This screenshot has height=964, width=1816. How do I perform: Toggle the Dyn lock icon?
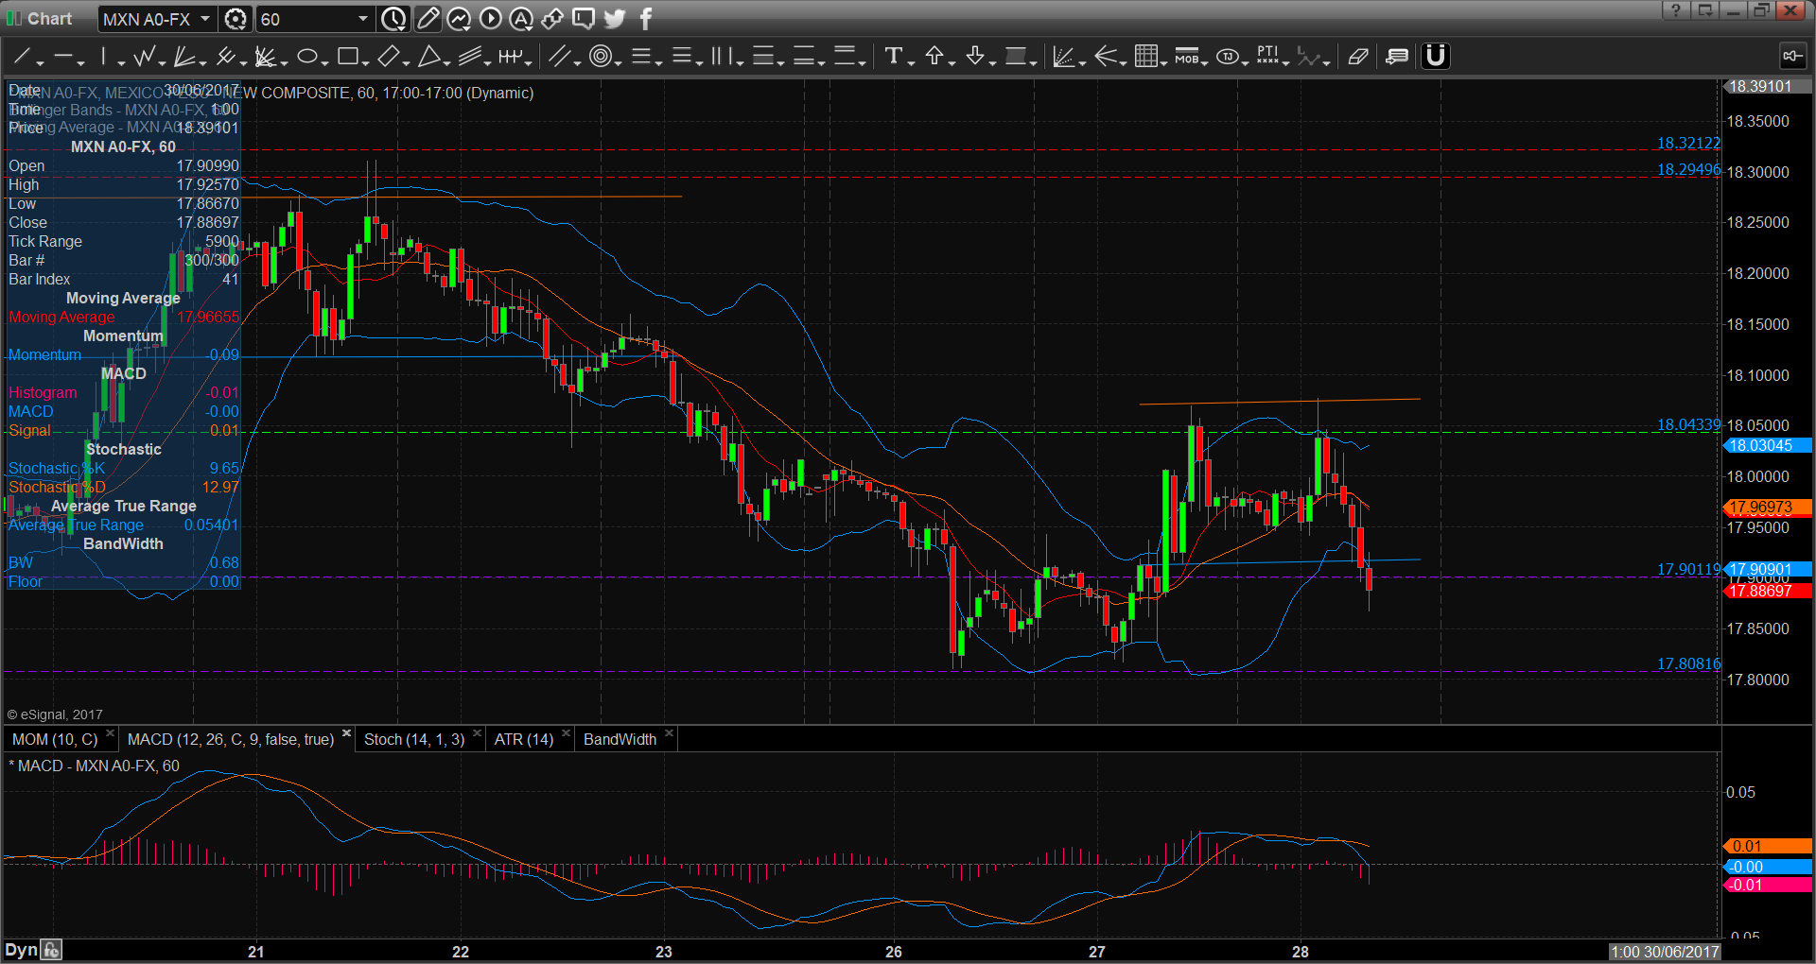pos(52,950)
